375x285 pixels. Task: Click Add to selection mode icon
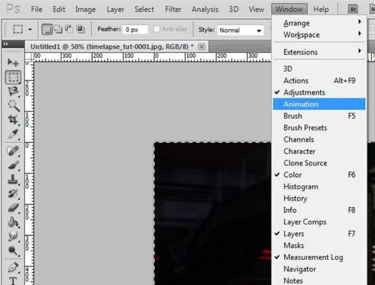click(x=58, y=29)
